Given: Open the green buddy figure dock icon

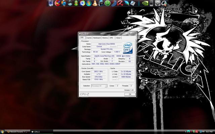Looking at the screenshot, I should coord(76,3).
